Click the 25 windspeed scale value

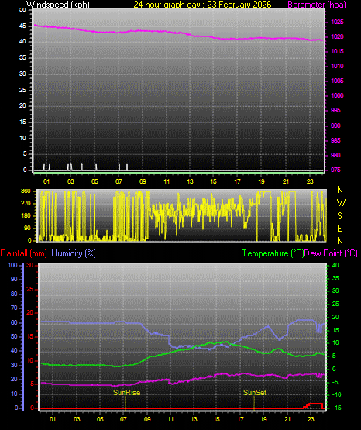22,90
